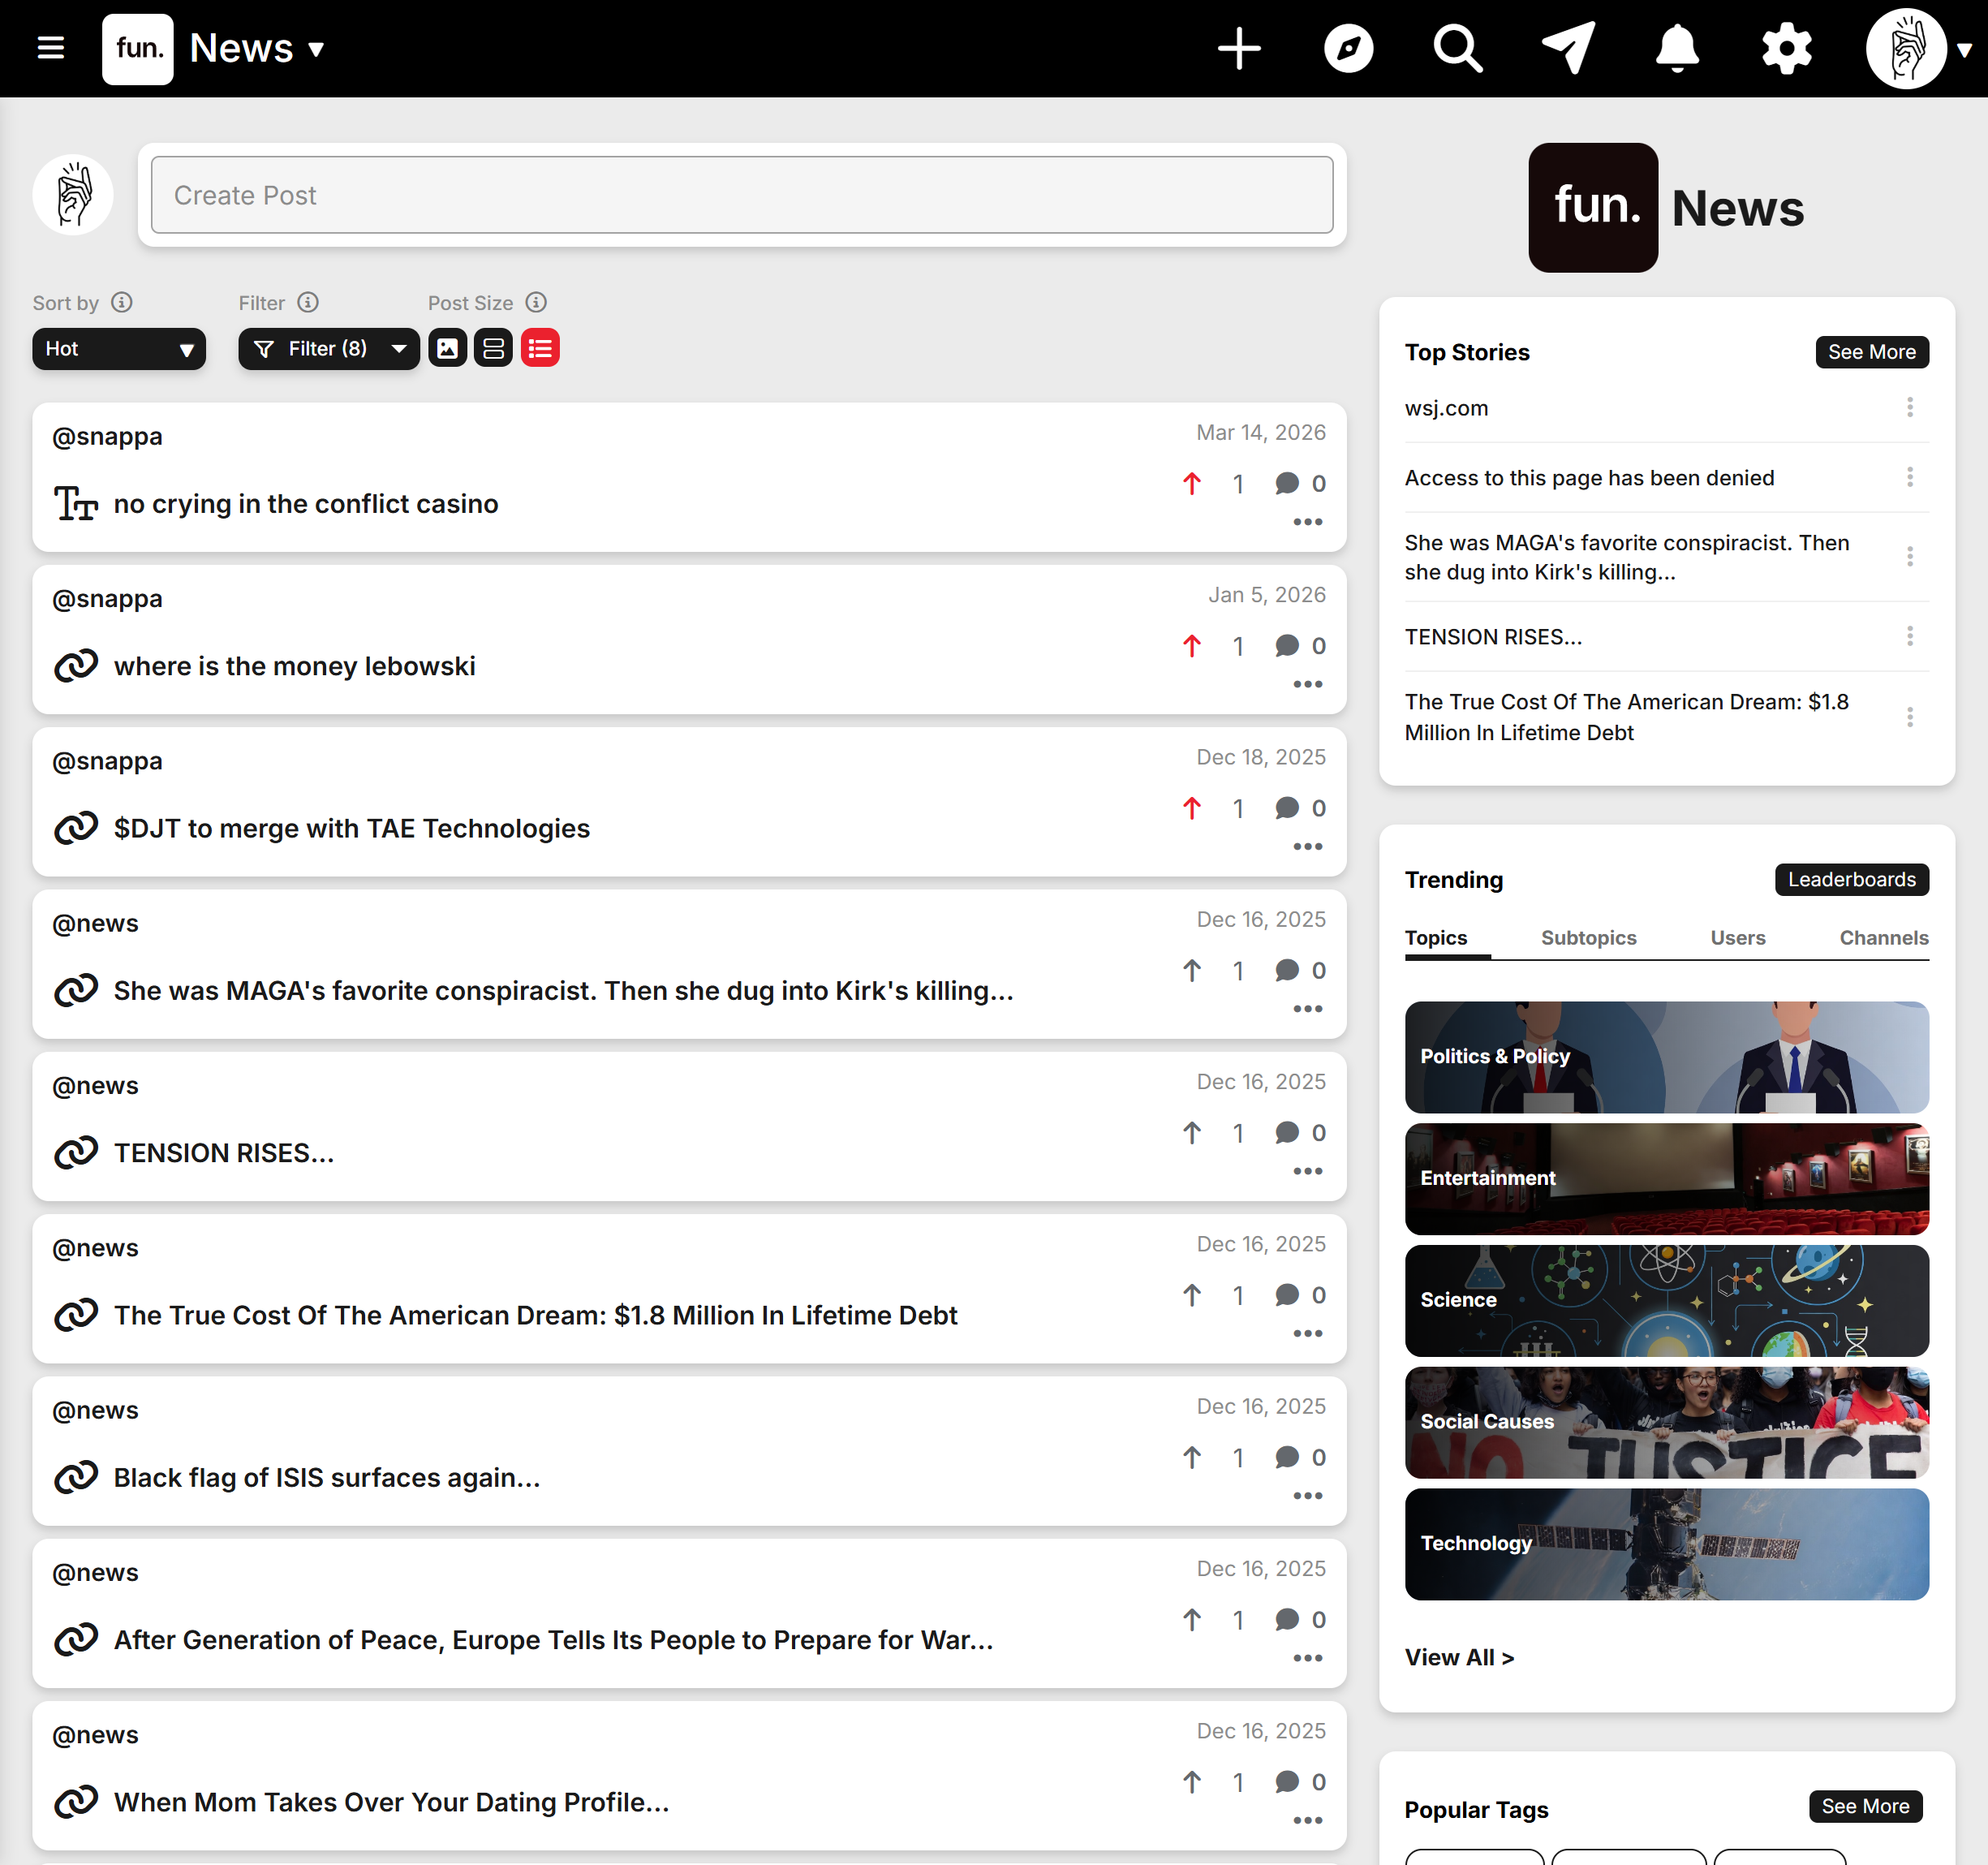The image size is (1988, 1865).
Task: Click the Create Post input field
Action: [x=741, y=195]
